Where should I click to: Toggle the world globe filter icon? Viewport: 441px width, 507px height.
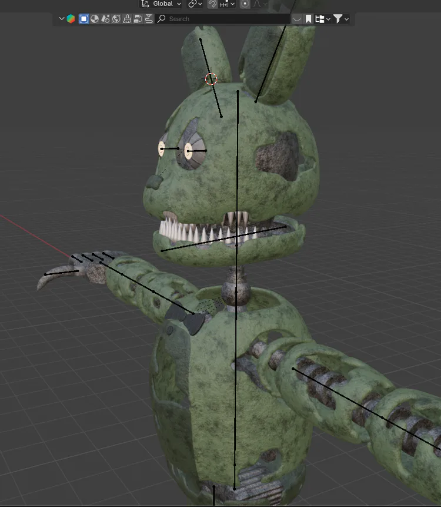[x=116, y=19]
